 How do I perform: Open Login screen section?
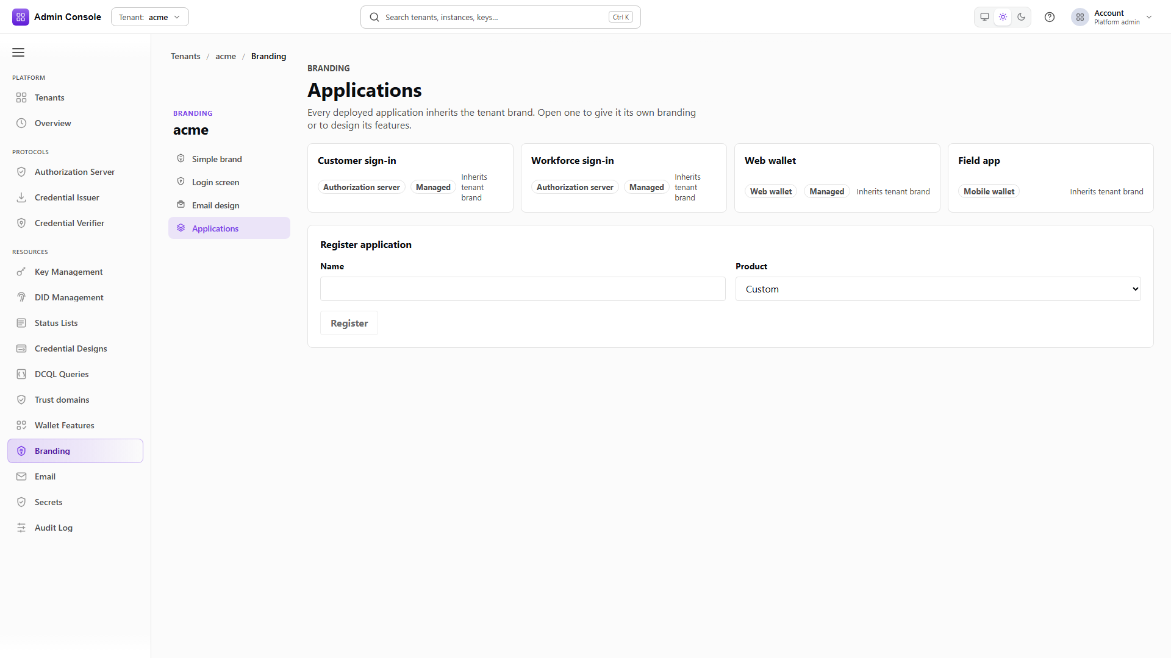click(x=229, y=182)
